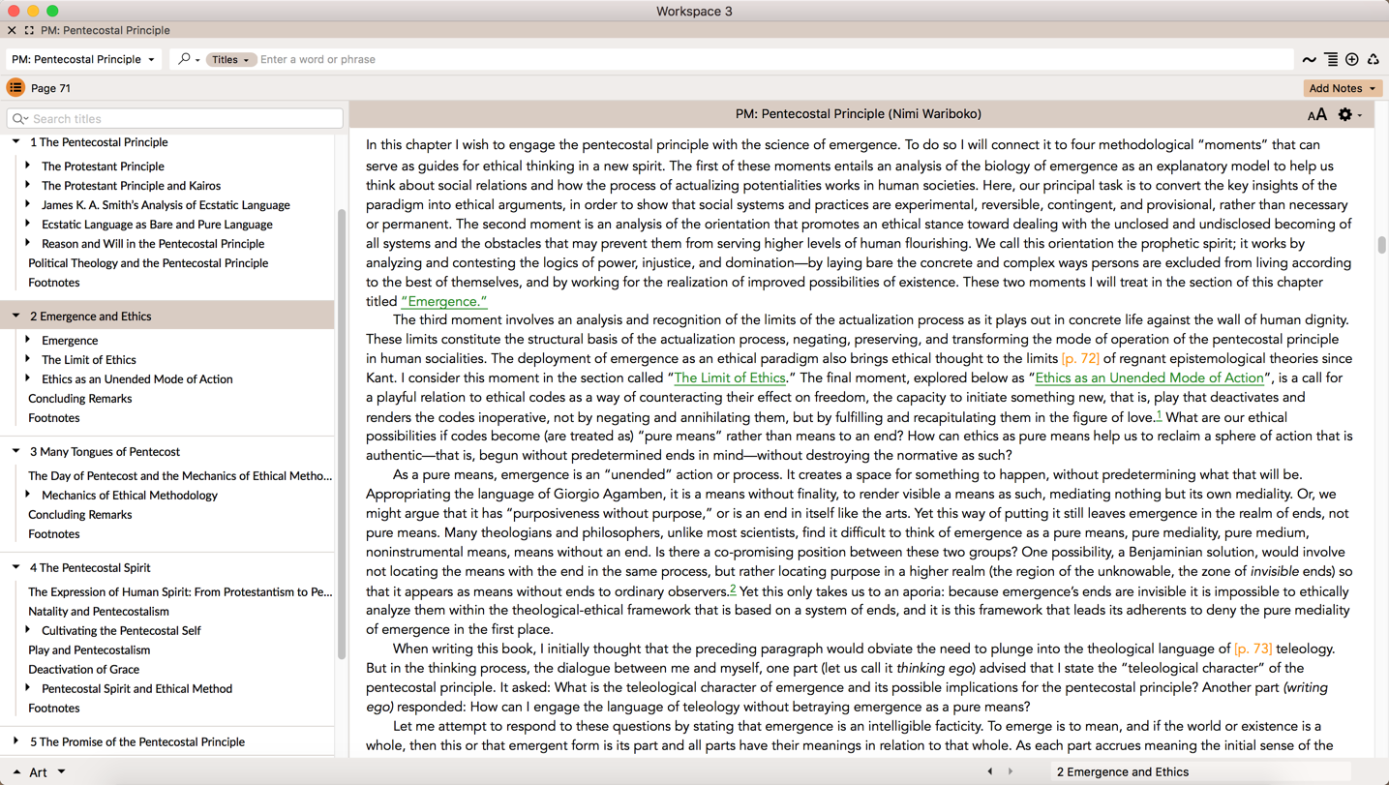The height and width of the screenshot is (785, 1389).
Task: Open the PM: Pentecostal Principle module dropdown
Action: click(x=83, y=59)
